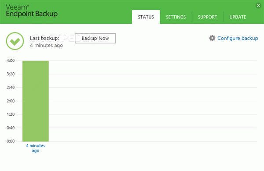Image resolution: width=264 pixels, height=171 pixels.
Task: Click the green checkmark status icon
Action: click(15, 41)
